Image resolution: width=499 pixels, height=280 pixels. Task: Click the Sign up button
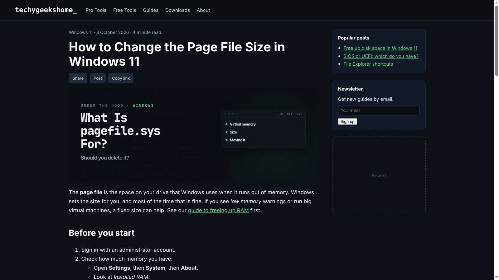click(x=347, y=121)
